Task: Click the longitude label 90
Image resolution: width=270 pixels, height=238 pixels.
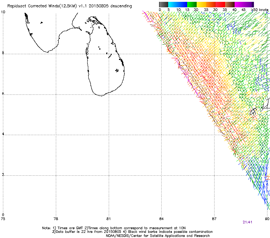Action: click(267, 219)
